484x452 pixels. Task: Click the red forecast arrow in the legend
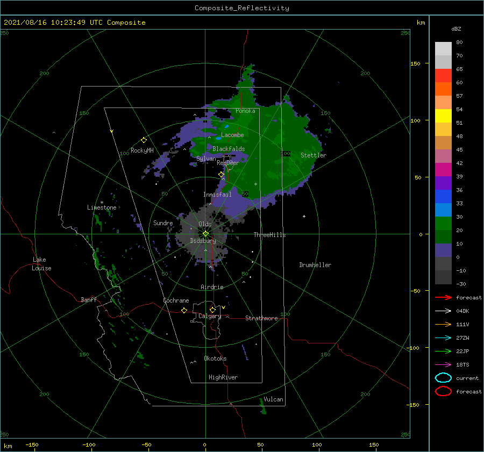(x=443, y=297)
